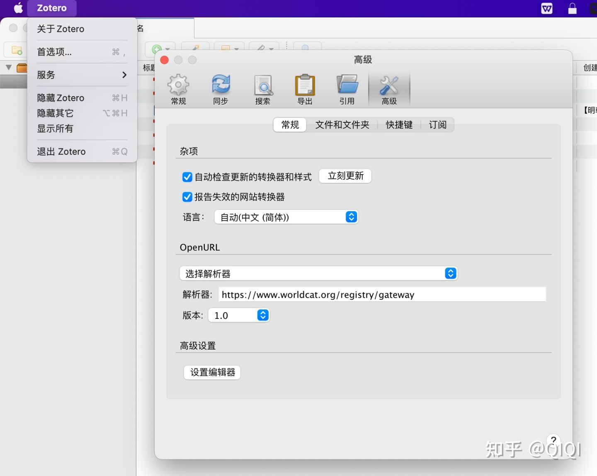This screenshot has height=476, width=597.
Task: Click the 立刻更新 button
Action: pos(345,176)
